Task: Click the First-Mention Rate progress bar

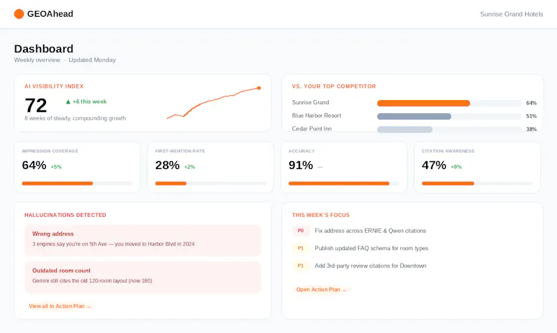Action: [211, 184]
